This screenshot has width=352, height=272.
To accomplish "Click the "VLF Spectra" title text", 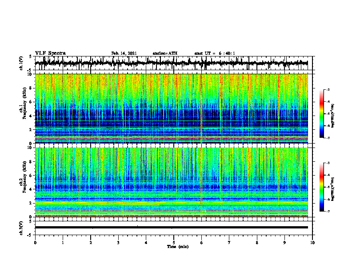I will point(50,53).
